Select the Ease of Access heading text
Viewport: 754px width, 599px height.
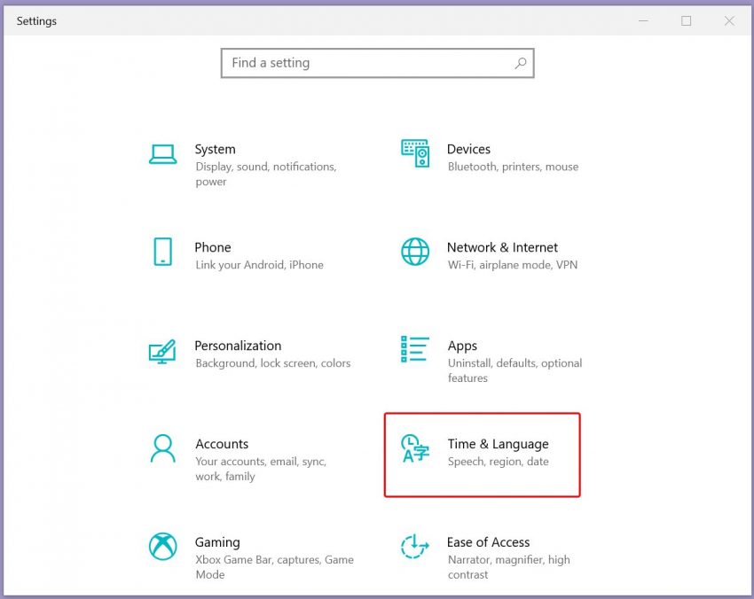[x=488, y=542]
